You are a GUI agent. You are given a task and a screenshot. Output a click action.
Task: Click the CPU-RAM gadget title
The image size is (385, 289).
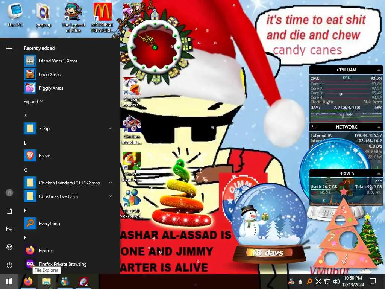point(346,70)
